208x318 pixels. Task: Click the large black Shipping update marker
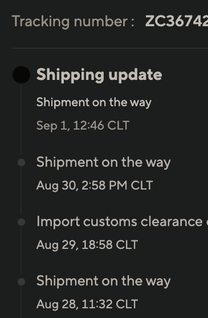tap(22, 75)
